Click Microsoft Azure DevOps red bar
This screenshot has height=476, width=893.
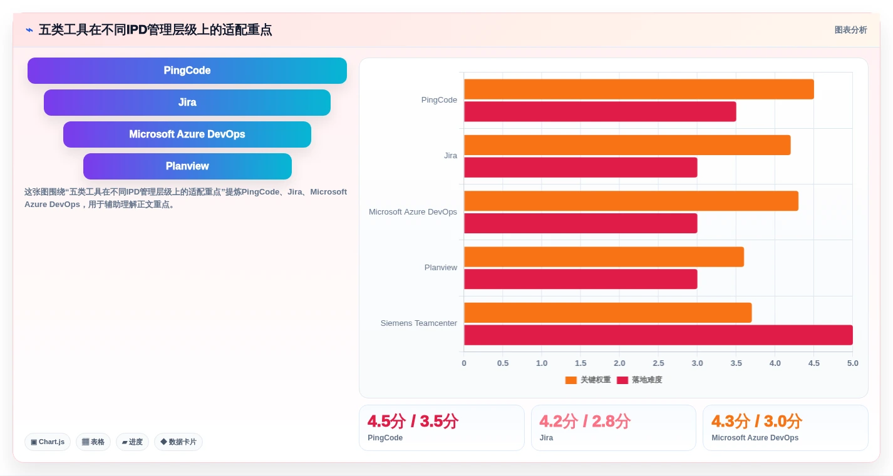pos(581,223)
